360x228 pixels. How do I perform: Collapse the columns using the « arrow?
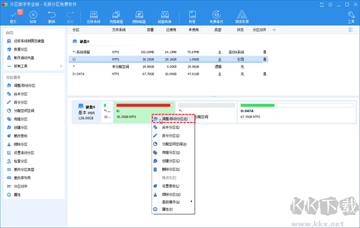point(274,30)
